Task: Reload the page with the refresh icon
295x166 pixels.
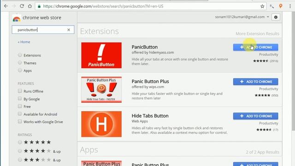Action: (x=22, y=6)
